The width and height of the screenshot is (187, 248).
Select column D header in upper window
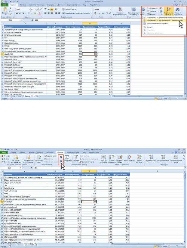tap(90, 23)
